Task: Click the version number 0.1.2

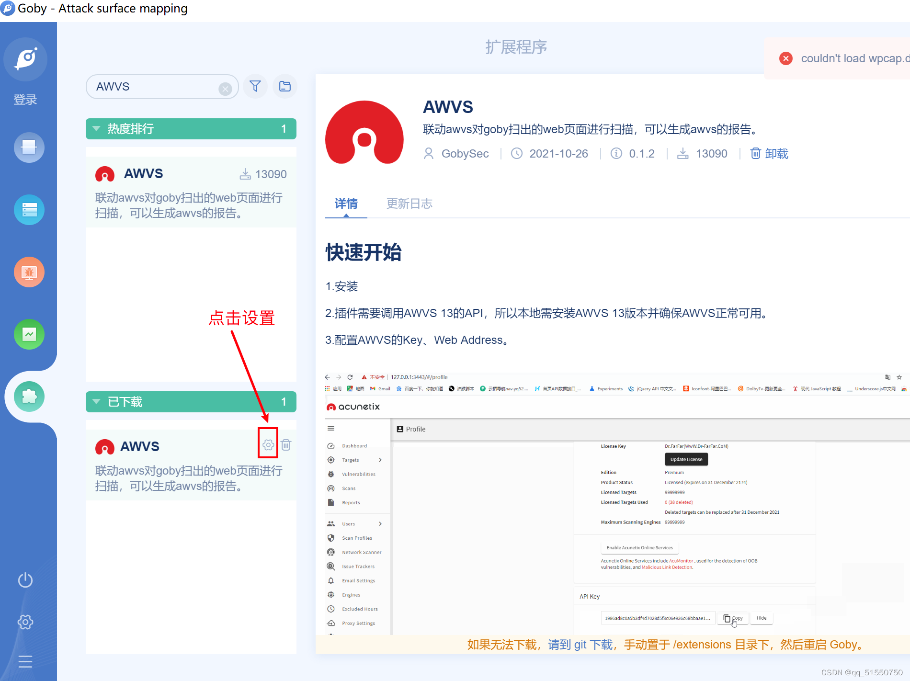Action: click(x=642, y=154)
